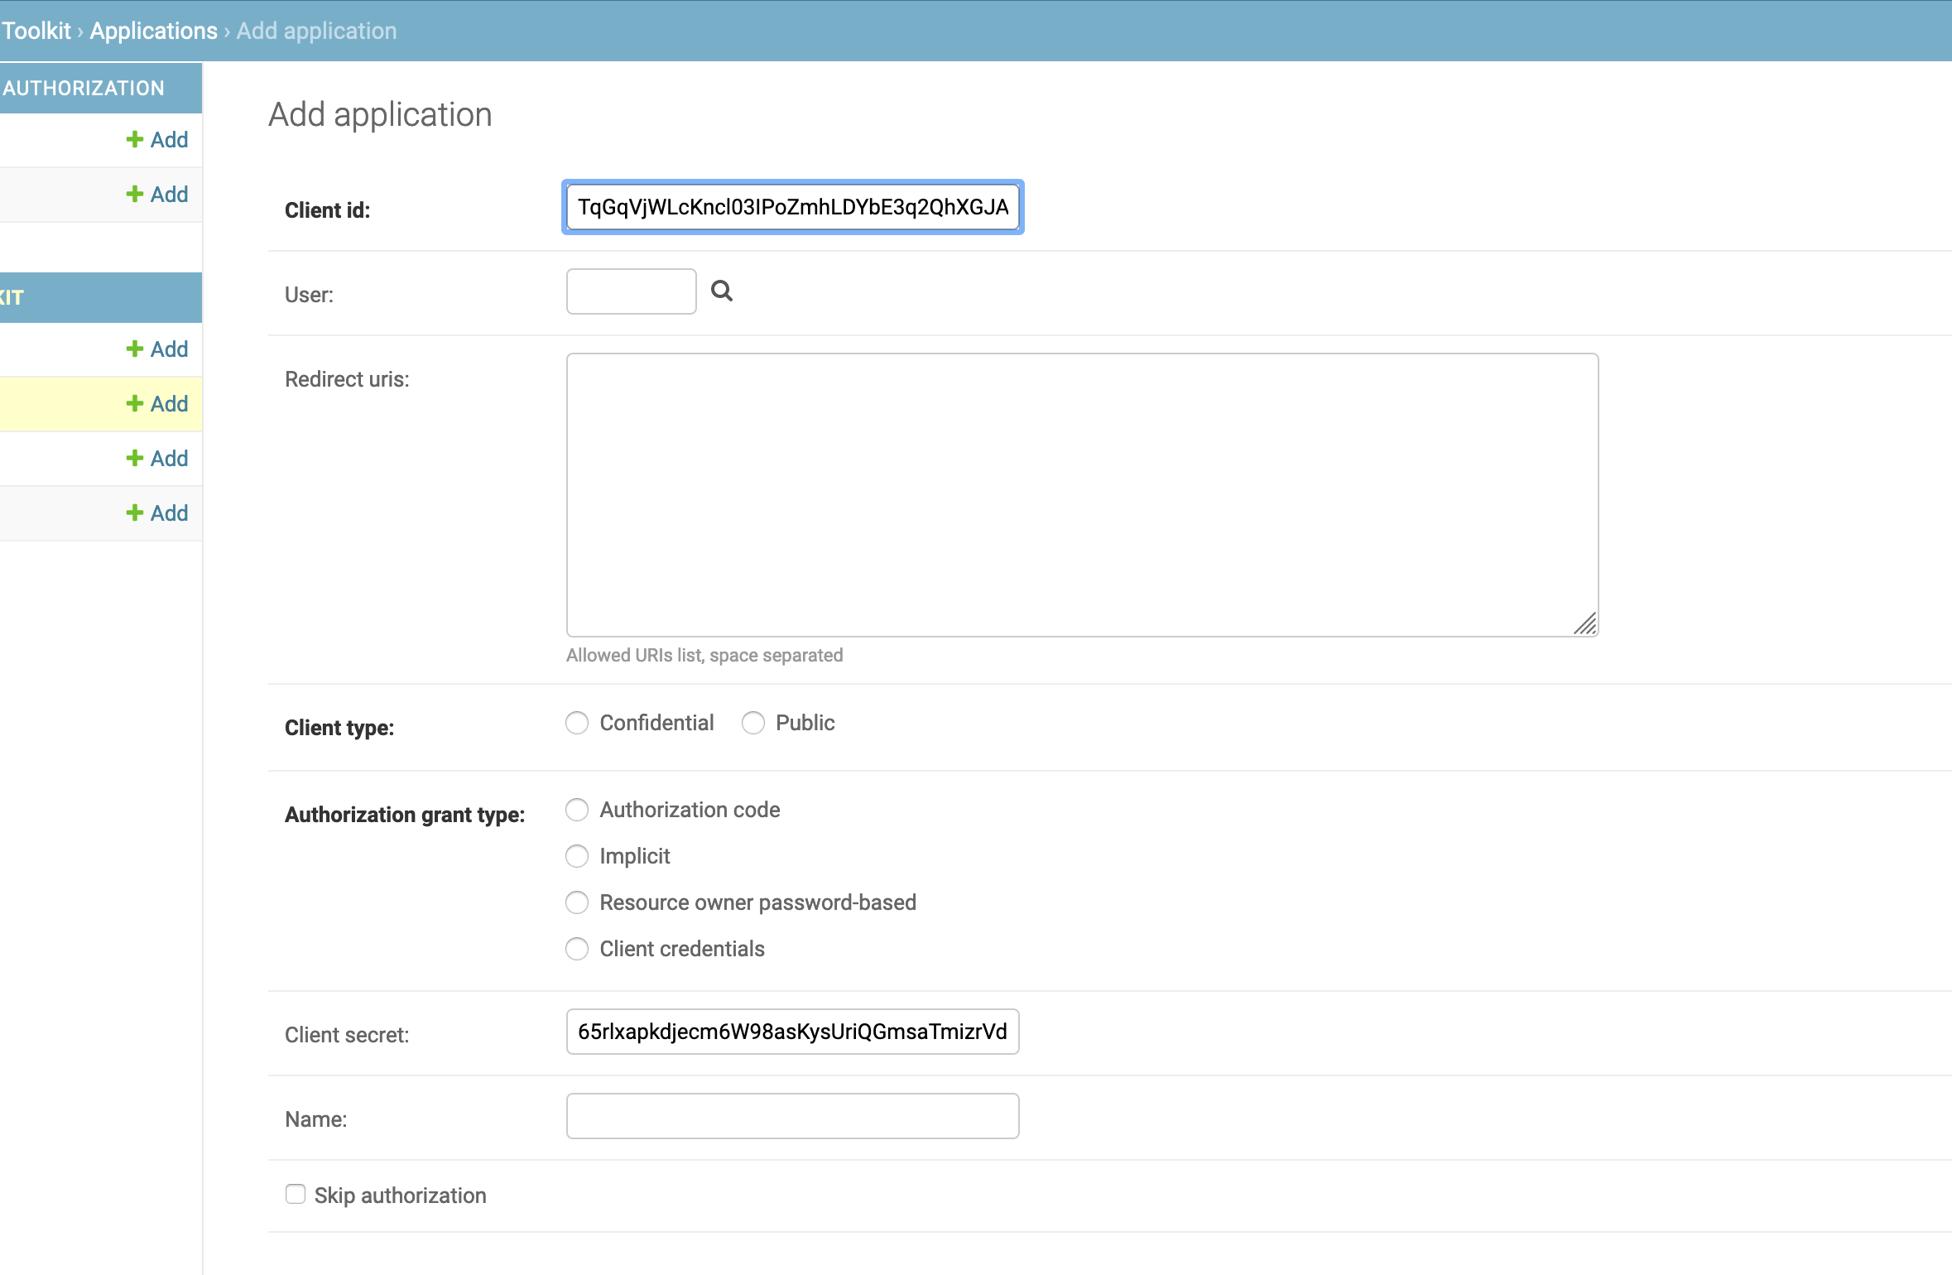Click the Client id label
Image resolution: width=1952 pixels, height=1275 pixels.
[x=327, y=210]
